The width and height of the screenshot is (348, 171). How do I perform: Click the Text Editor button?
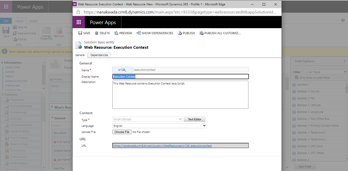point(195,119)
